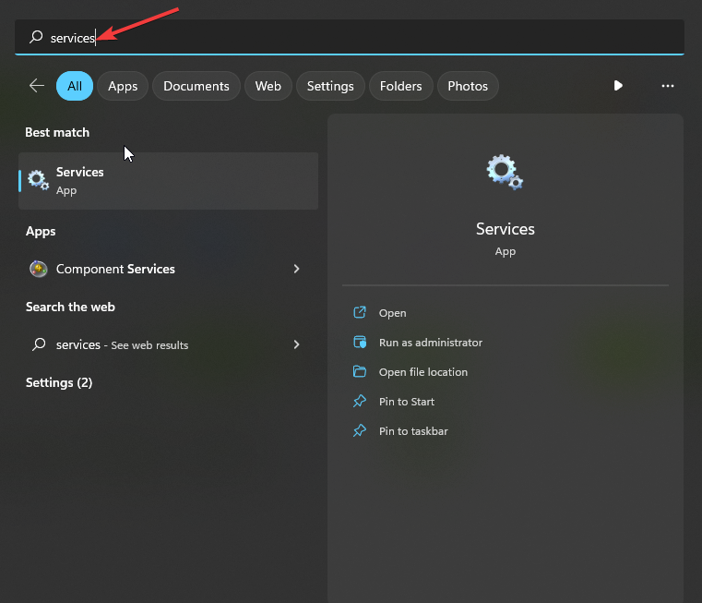Open the three-dots more options menu
Screen dimensions: 702x603
point(668,86)
